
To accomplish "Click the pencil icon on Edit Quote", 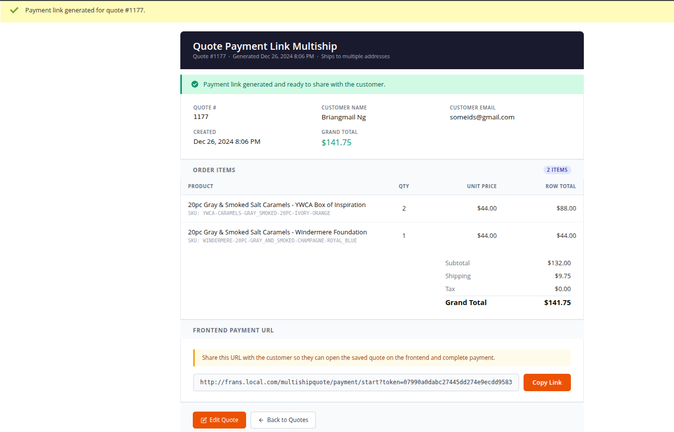I will 204,420.
